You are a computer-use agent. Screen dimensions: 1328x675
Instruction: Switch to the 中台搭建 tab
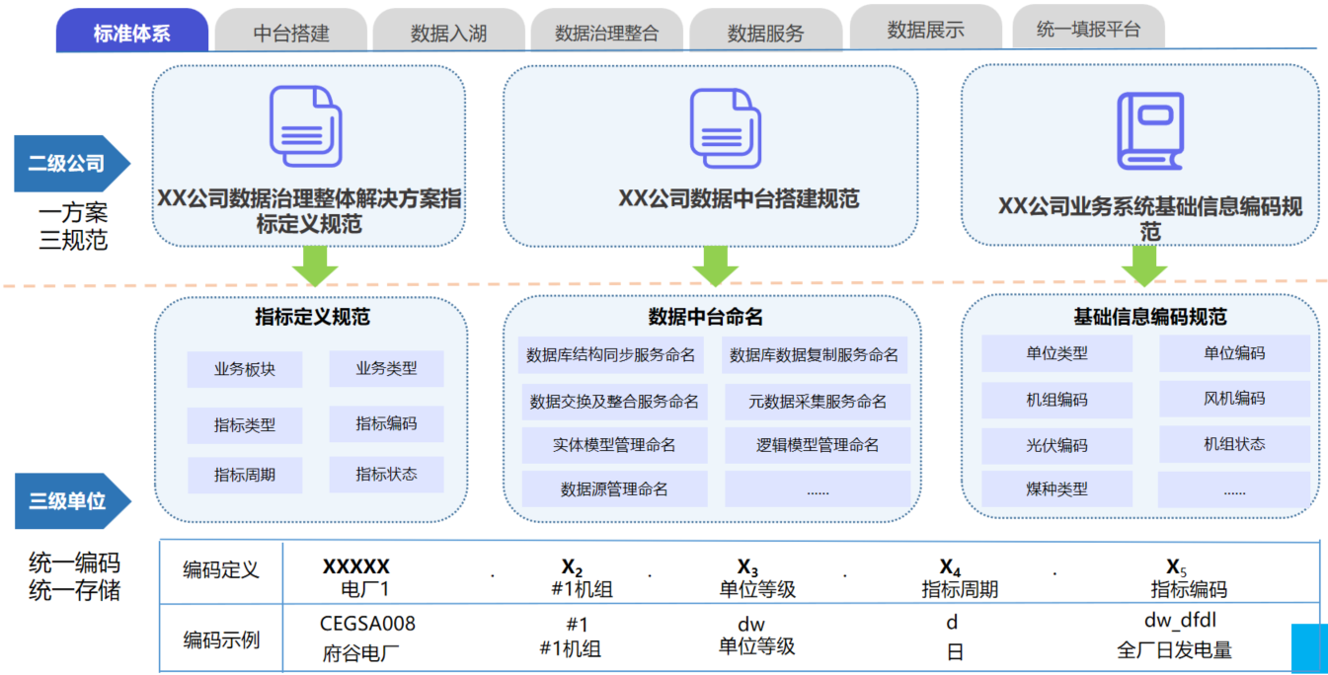tap(291, 32)
